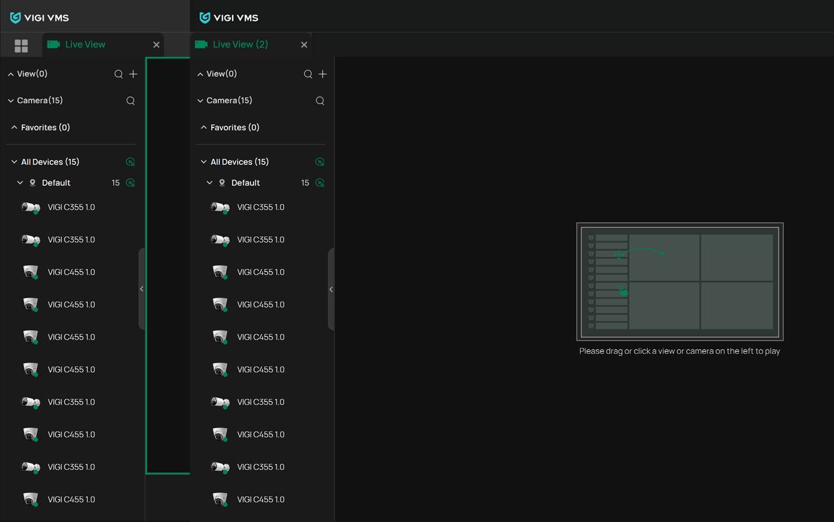The image size is (834, 522).
Task: Play all devices in Live View window
Action: coord(130,162)
